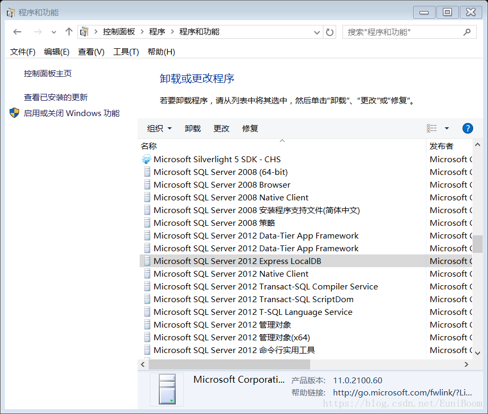Viewport: 488px width, 414px height.
Task: Click the 更改 button
Action: pos(221,129)
